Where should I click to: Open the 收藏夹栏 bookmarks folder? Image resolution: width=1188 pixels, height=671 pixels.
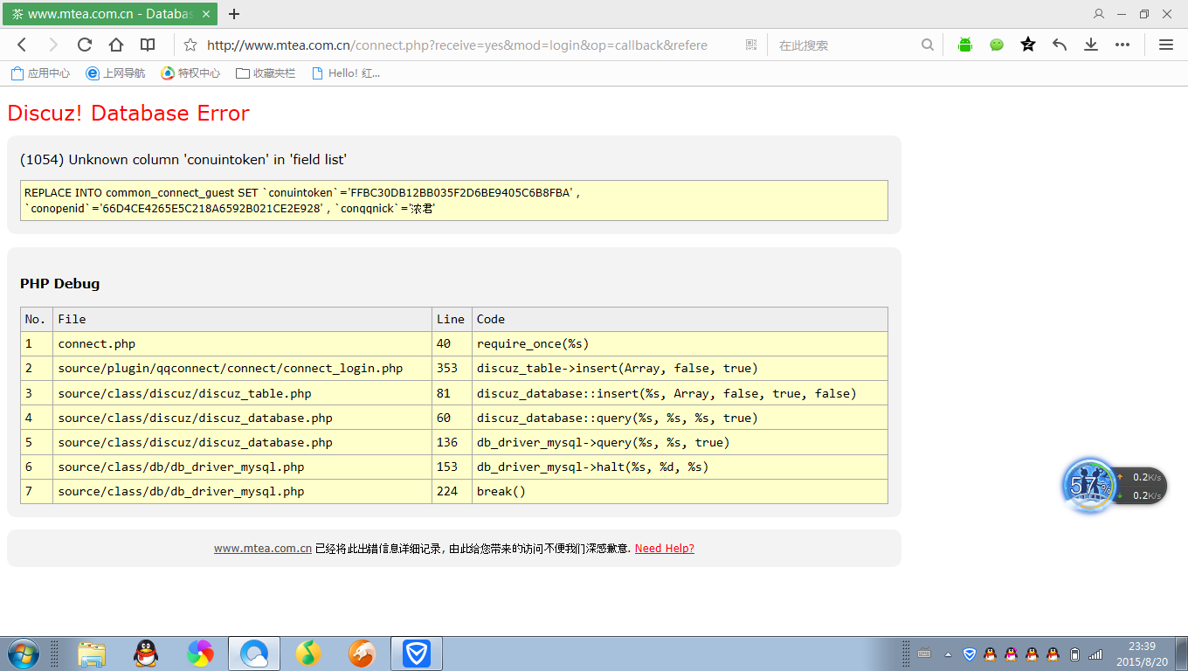pos(266,73)
